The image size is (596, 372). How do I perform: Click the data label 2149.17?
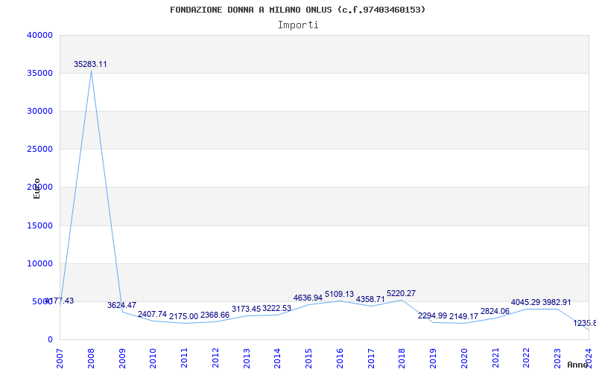(463, 317)
